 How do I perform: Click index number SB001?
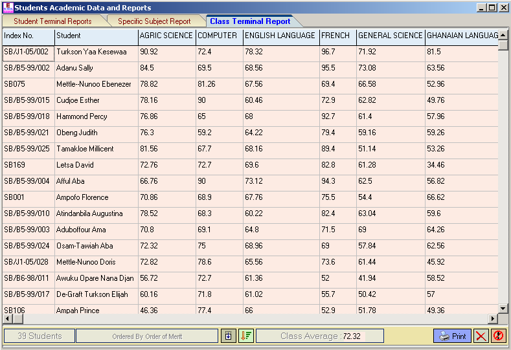[28, 199]
